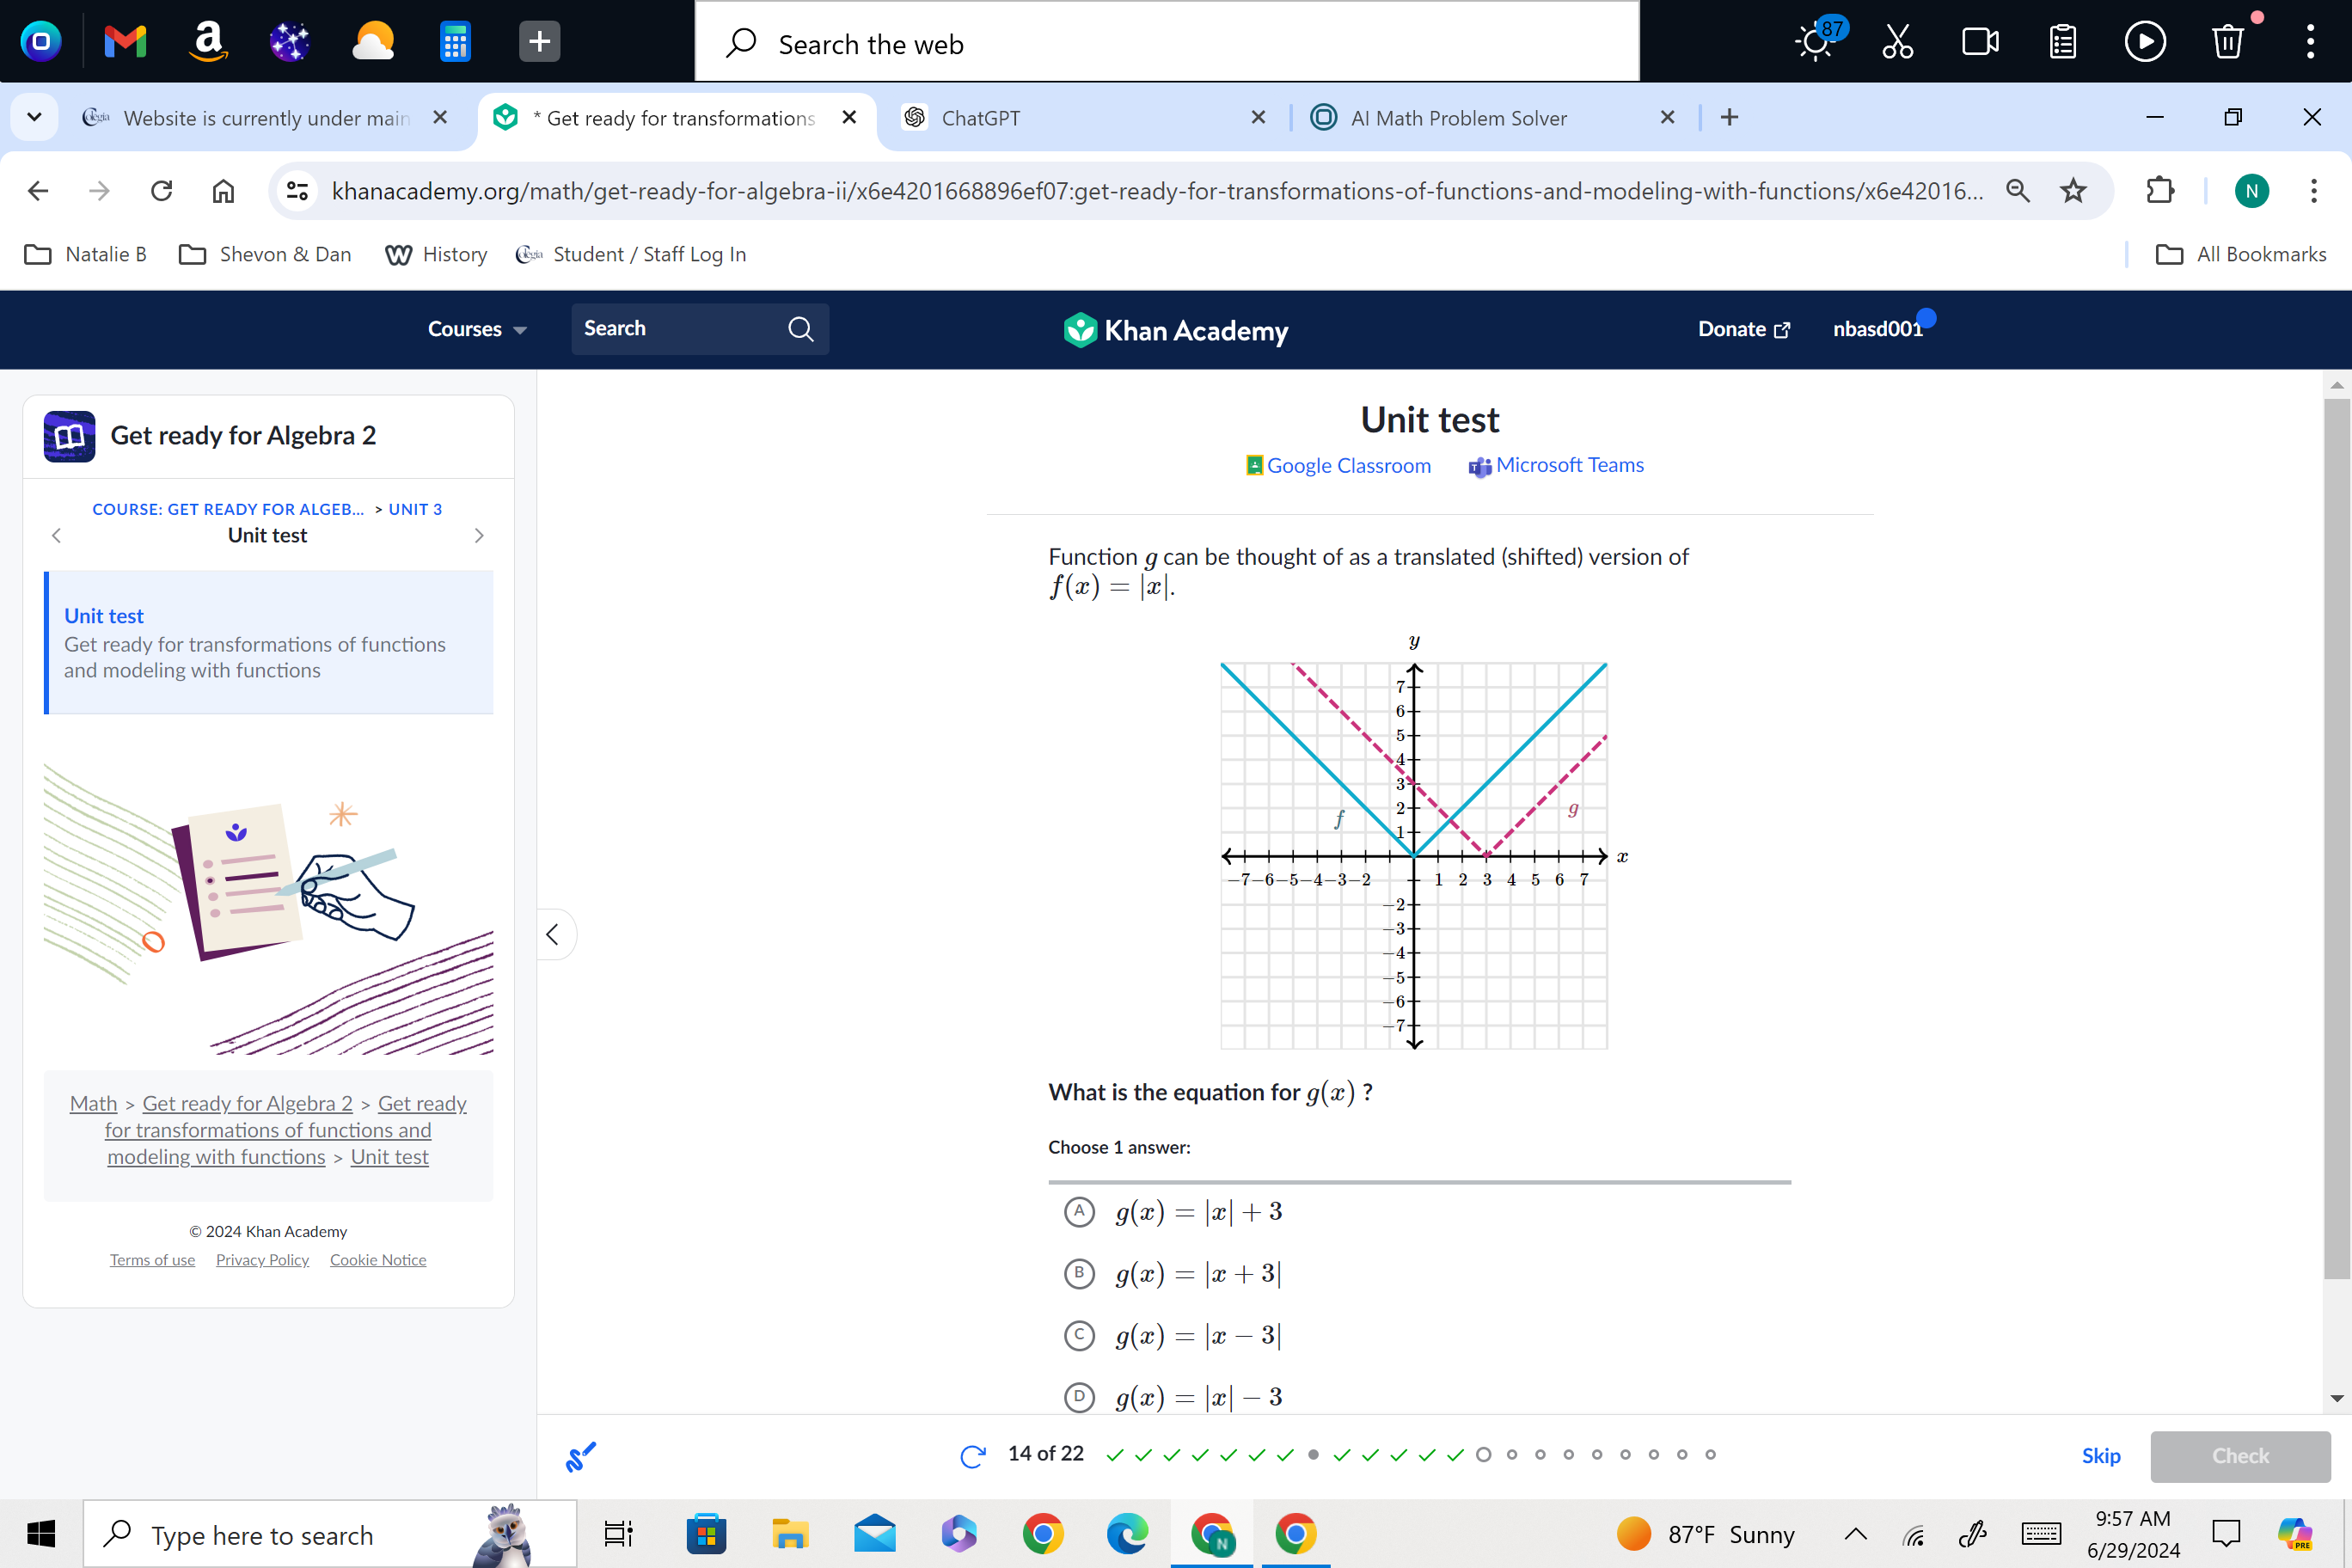Select answer A: g(x) = |x| + 3
Image resolution: width=2352 pixels, height=1568 pixels.
pos(1079,1212)
